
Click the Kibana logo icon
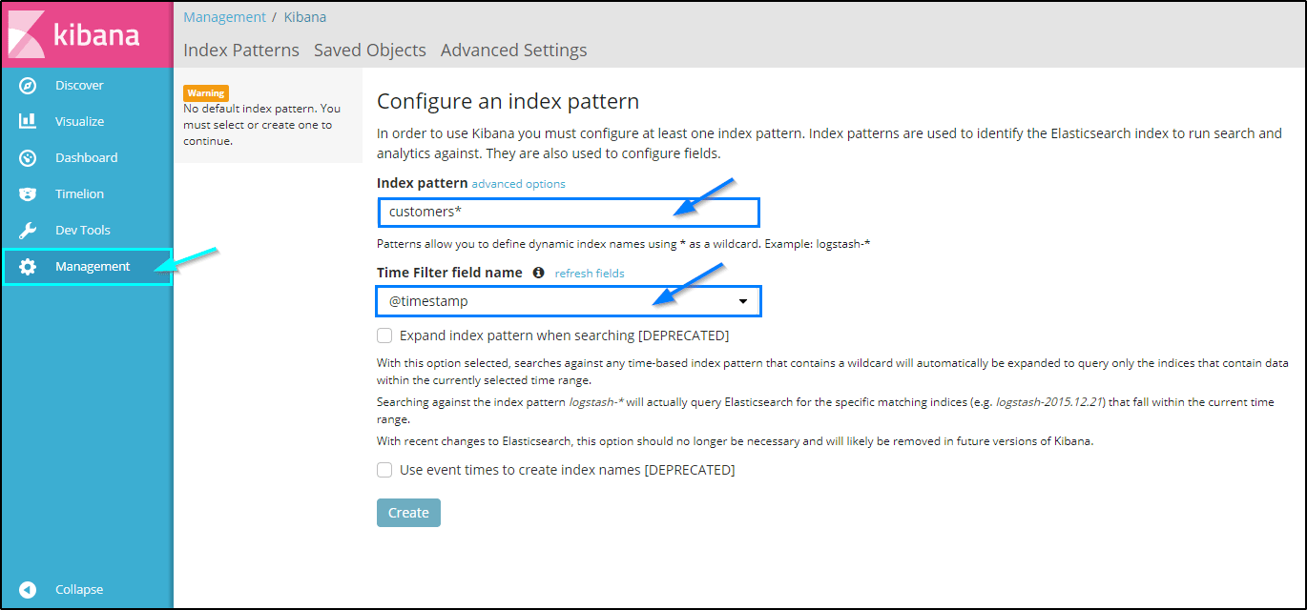coord(27,35)
